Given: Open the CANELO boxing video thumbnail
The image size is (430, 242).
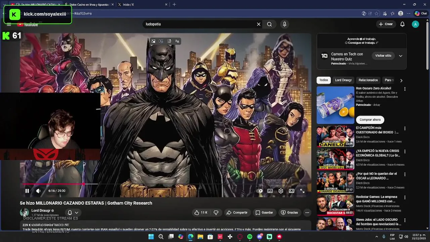Looking at the screenshot, I should coord(335,136).
